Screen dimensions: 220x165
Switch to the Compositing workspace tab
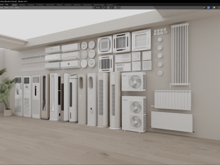tap(87, 5)
